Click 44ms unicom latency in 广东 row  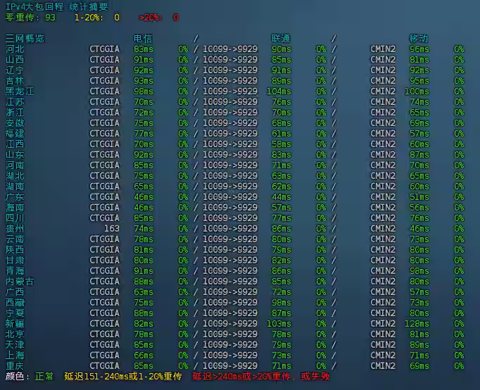click(x=282, y=197)
